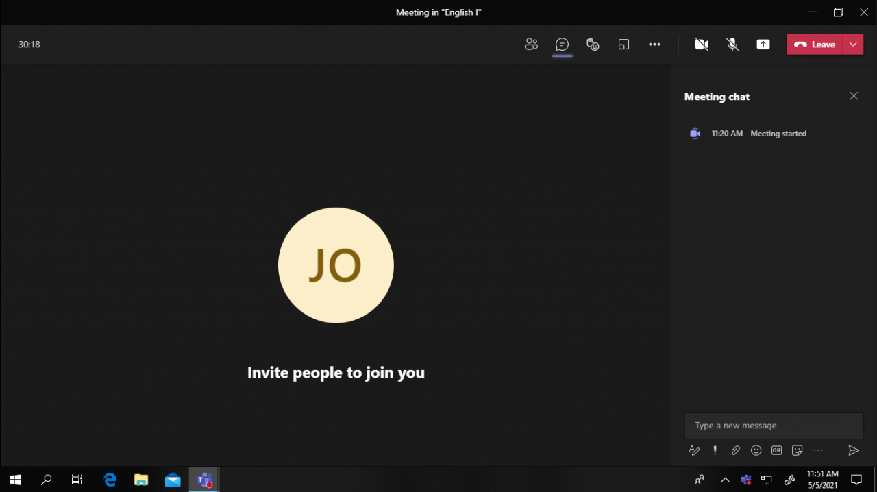The image size is (877, 492).
Task: Open the sticker picker
Action: 797,450
